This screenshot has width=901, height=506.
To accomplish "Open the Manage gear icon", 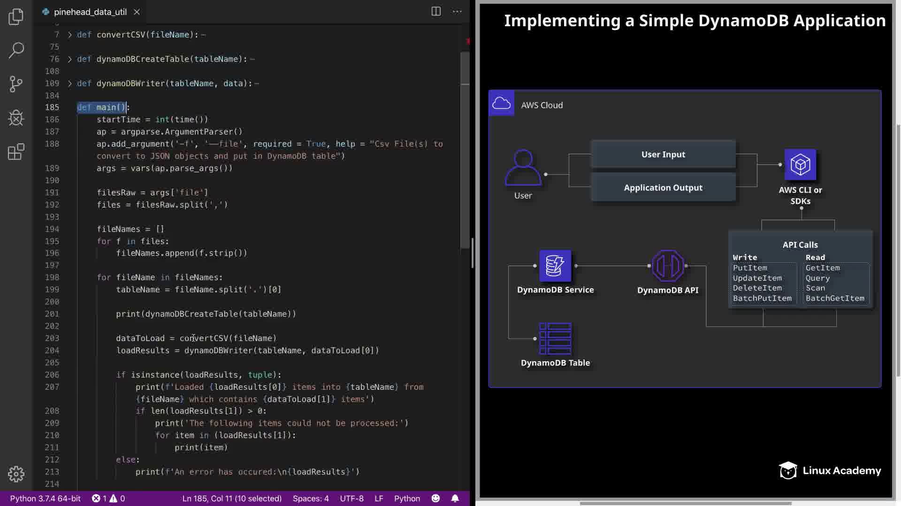I will click(16, 474).
